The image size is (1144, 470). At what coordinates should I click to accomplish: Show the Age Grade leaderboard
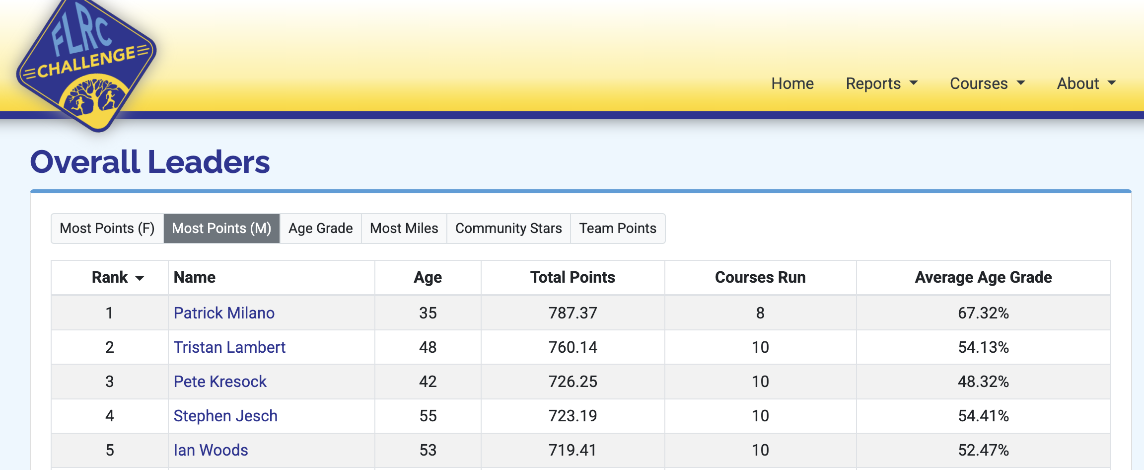[321, 229]
